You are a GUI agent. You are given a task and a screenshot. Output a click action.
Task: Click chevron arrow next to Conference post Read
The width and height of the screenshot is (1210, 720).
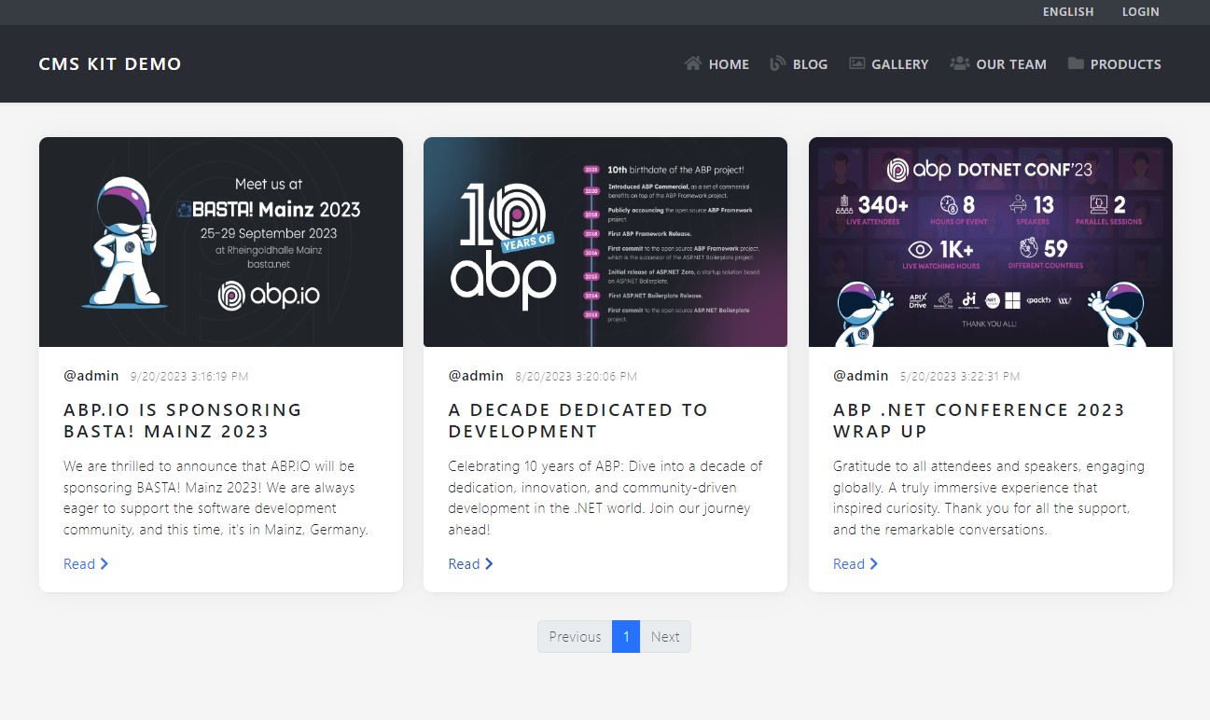tap(874, 563)
